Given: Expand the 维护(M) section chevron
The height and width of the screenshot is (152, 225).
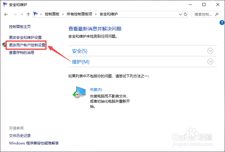Looking at the screenshot, I should (210, 62).
